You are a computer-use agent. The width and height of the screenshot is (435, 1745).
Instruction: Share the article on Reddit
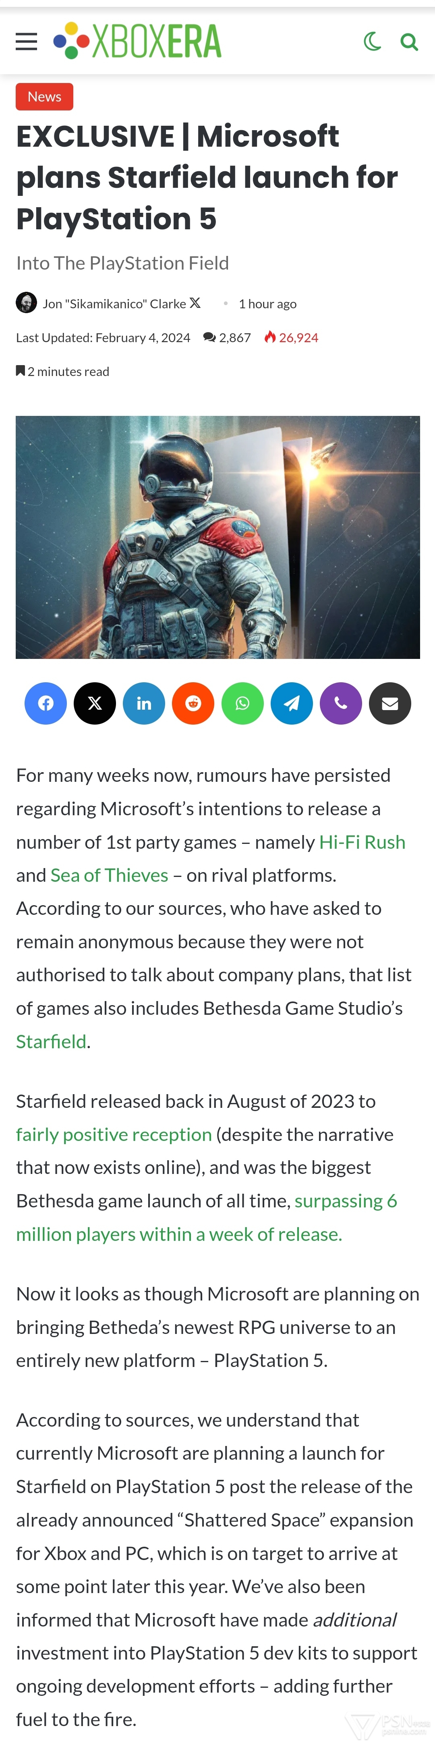pos(193,703)
